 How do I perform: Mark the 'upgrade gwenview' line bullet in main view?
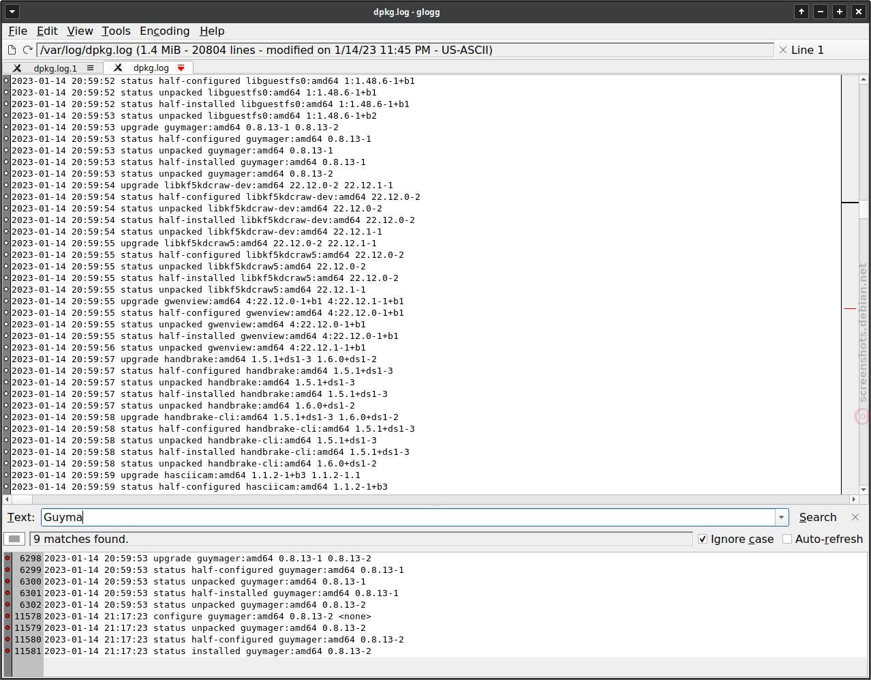[x=7, y=301]
